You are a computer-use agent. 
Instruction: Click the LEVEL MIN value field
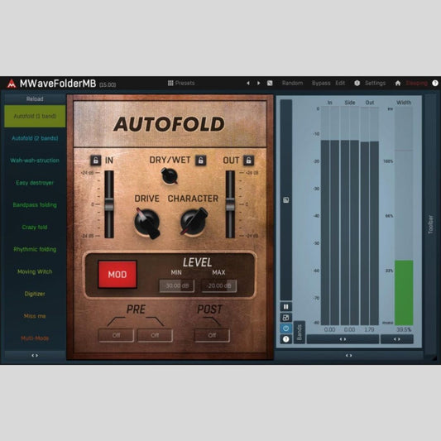[176, 286]
